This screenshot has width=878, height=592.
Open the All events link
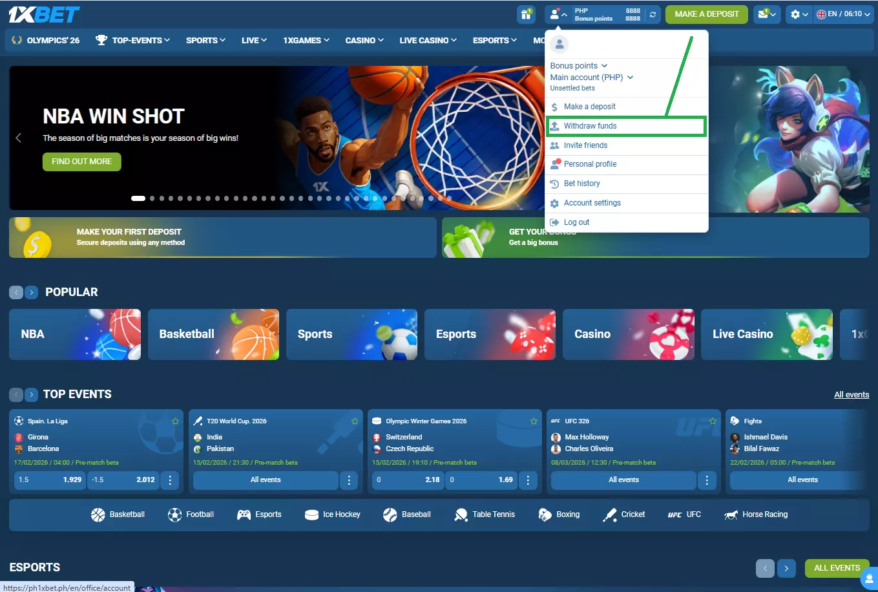851,395
